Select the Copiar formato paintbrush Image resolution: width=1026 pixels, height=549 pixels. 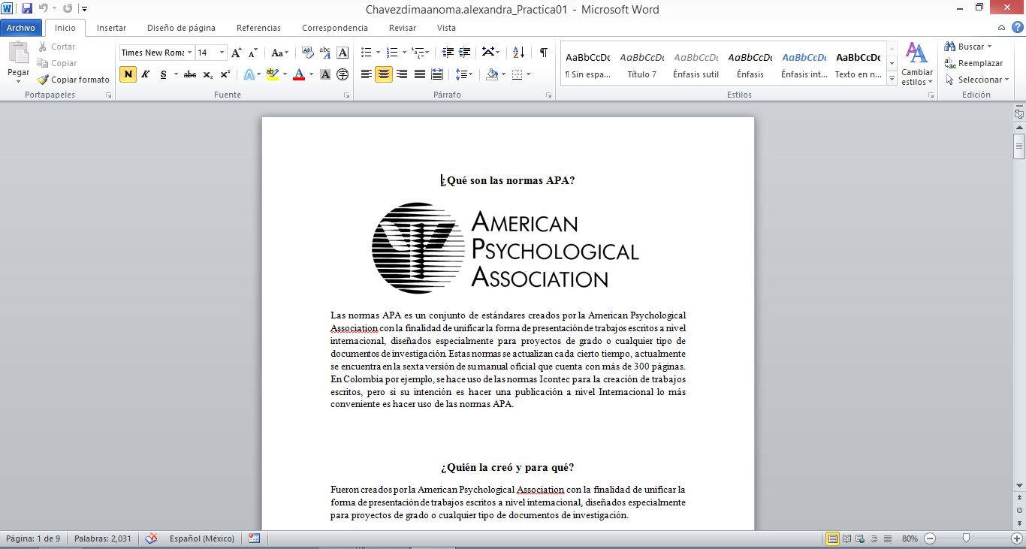(x=74, y=80)
